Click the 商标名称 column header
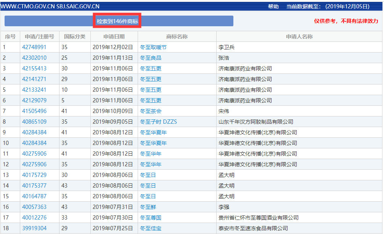Screen dimensions: 384x234 point(177,37)
